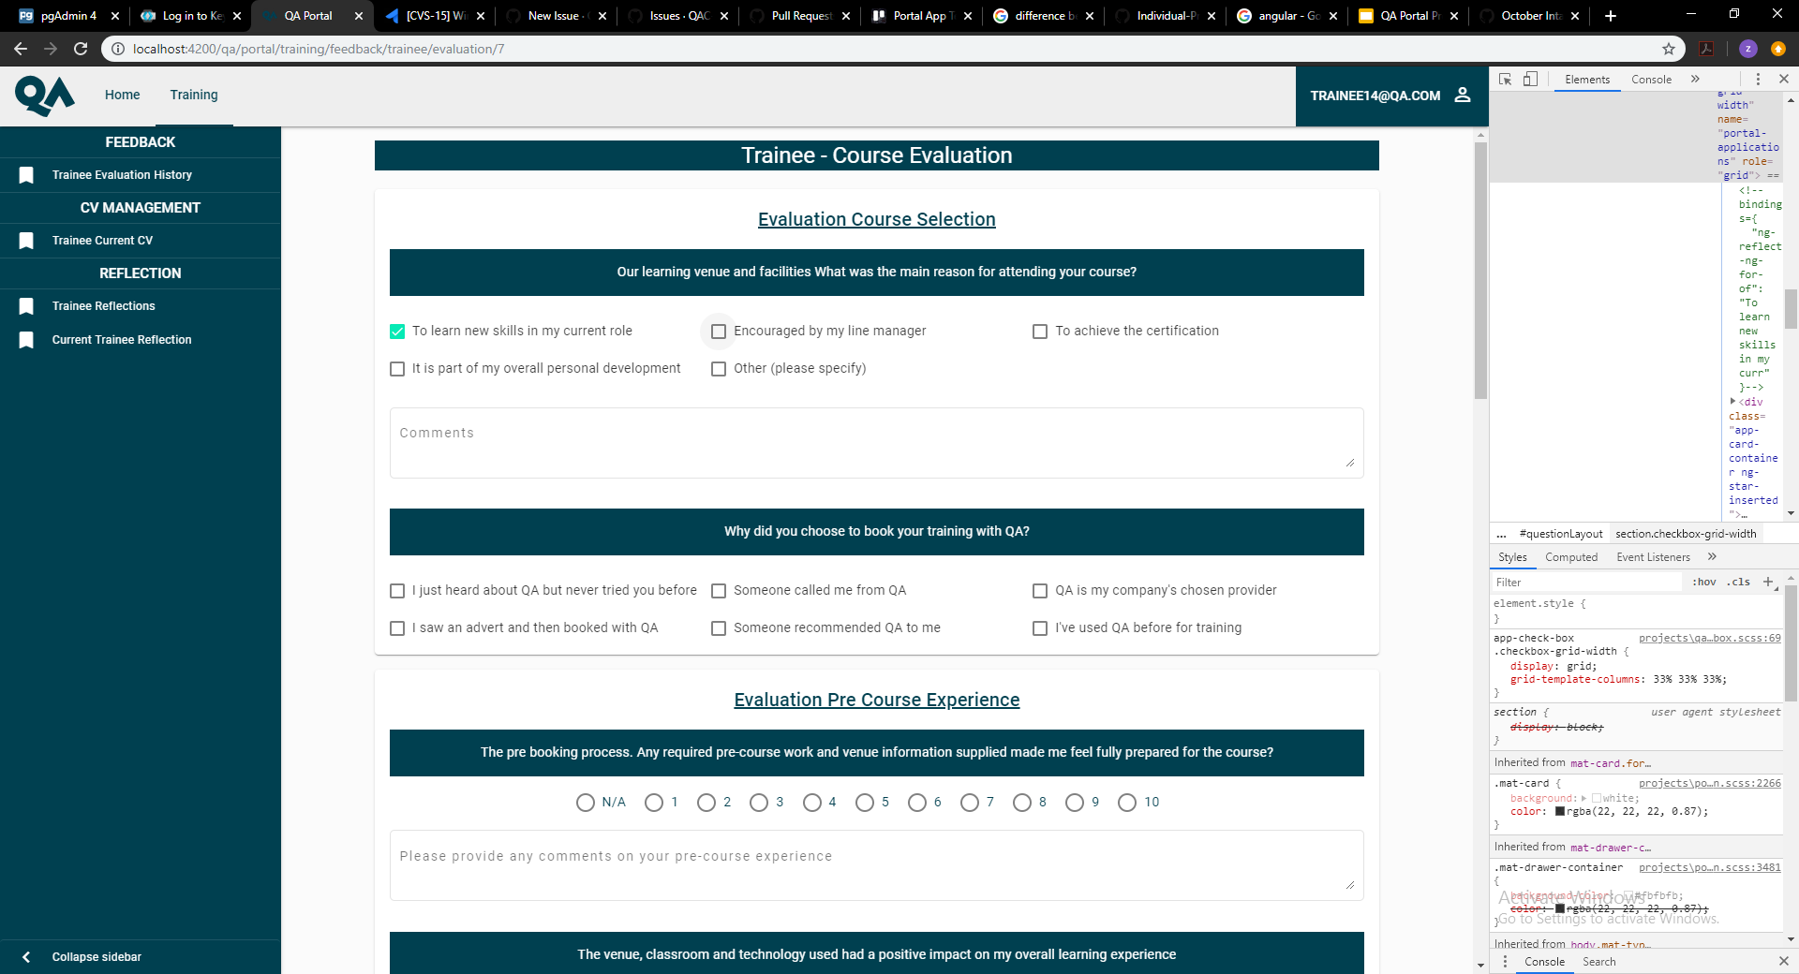Click the bookmark icon beside Trainee Reflections

[26, 306]
